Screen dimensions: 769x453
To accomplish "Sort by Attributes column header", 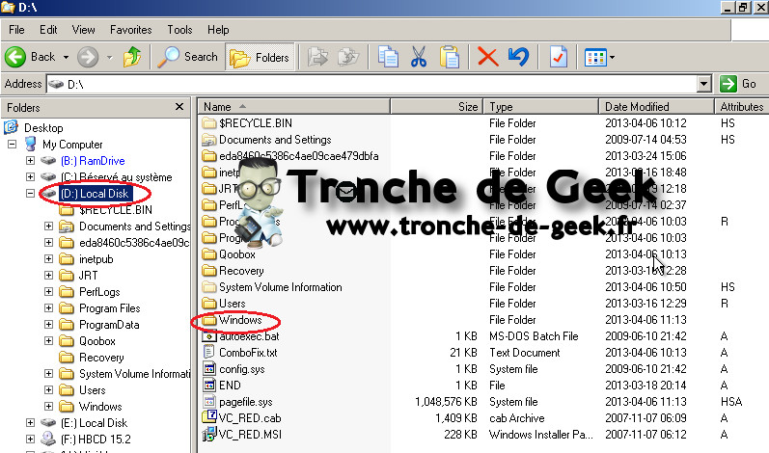I will tap(742, 107).
